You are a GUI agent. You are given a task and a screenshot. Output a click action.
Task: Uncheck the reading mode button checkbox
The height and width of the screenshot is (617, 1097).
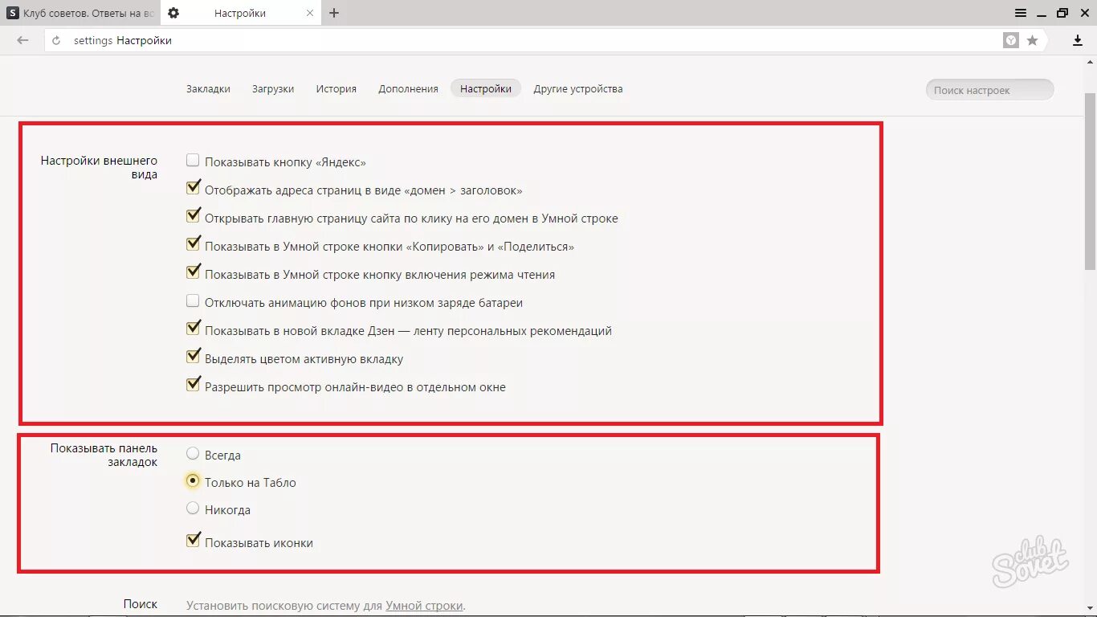tap(193, 273)
